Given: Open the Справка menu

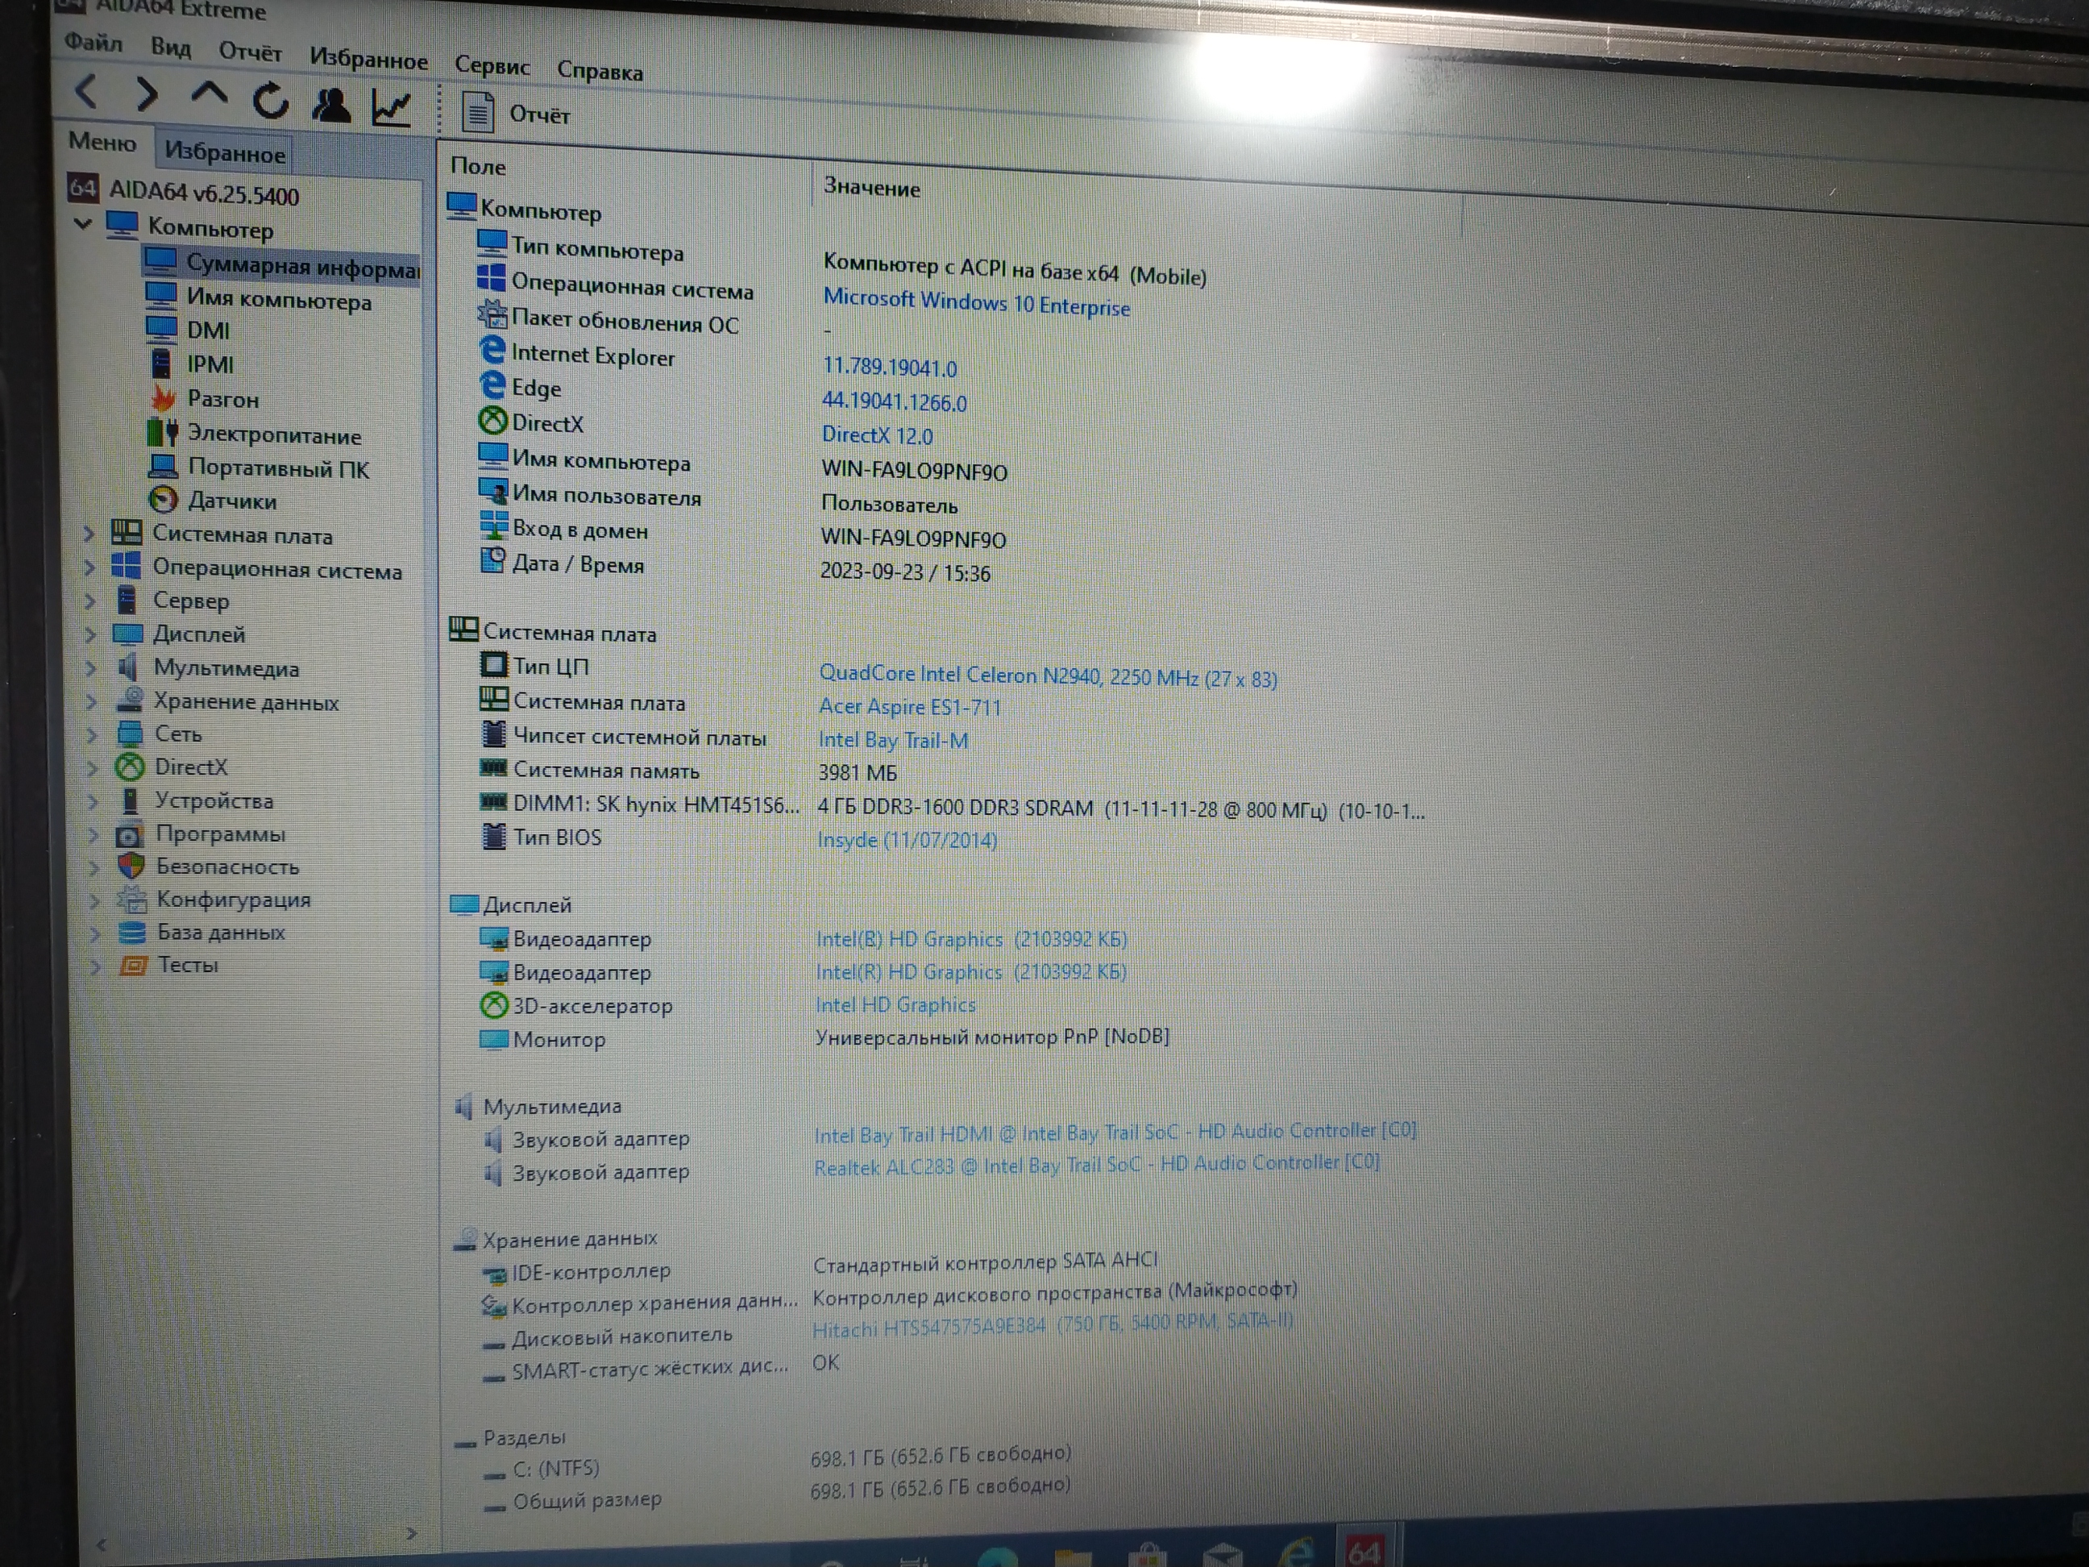Looking at the screenshot, I should [x=600, y=71].
